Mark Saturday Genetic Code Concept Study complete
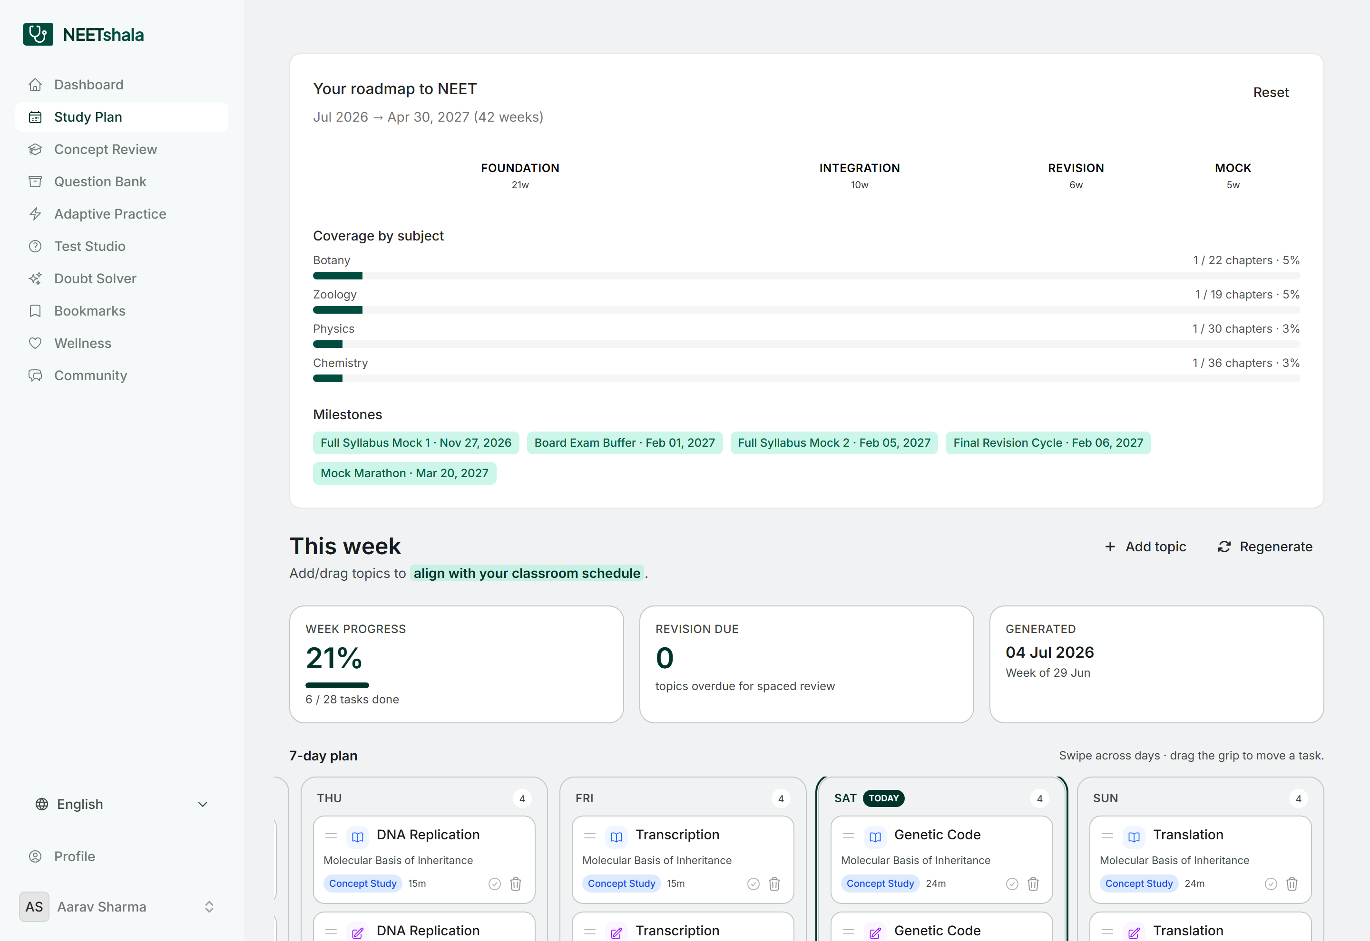1370x941 pixels. 1012,884
